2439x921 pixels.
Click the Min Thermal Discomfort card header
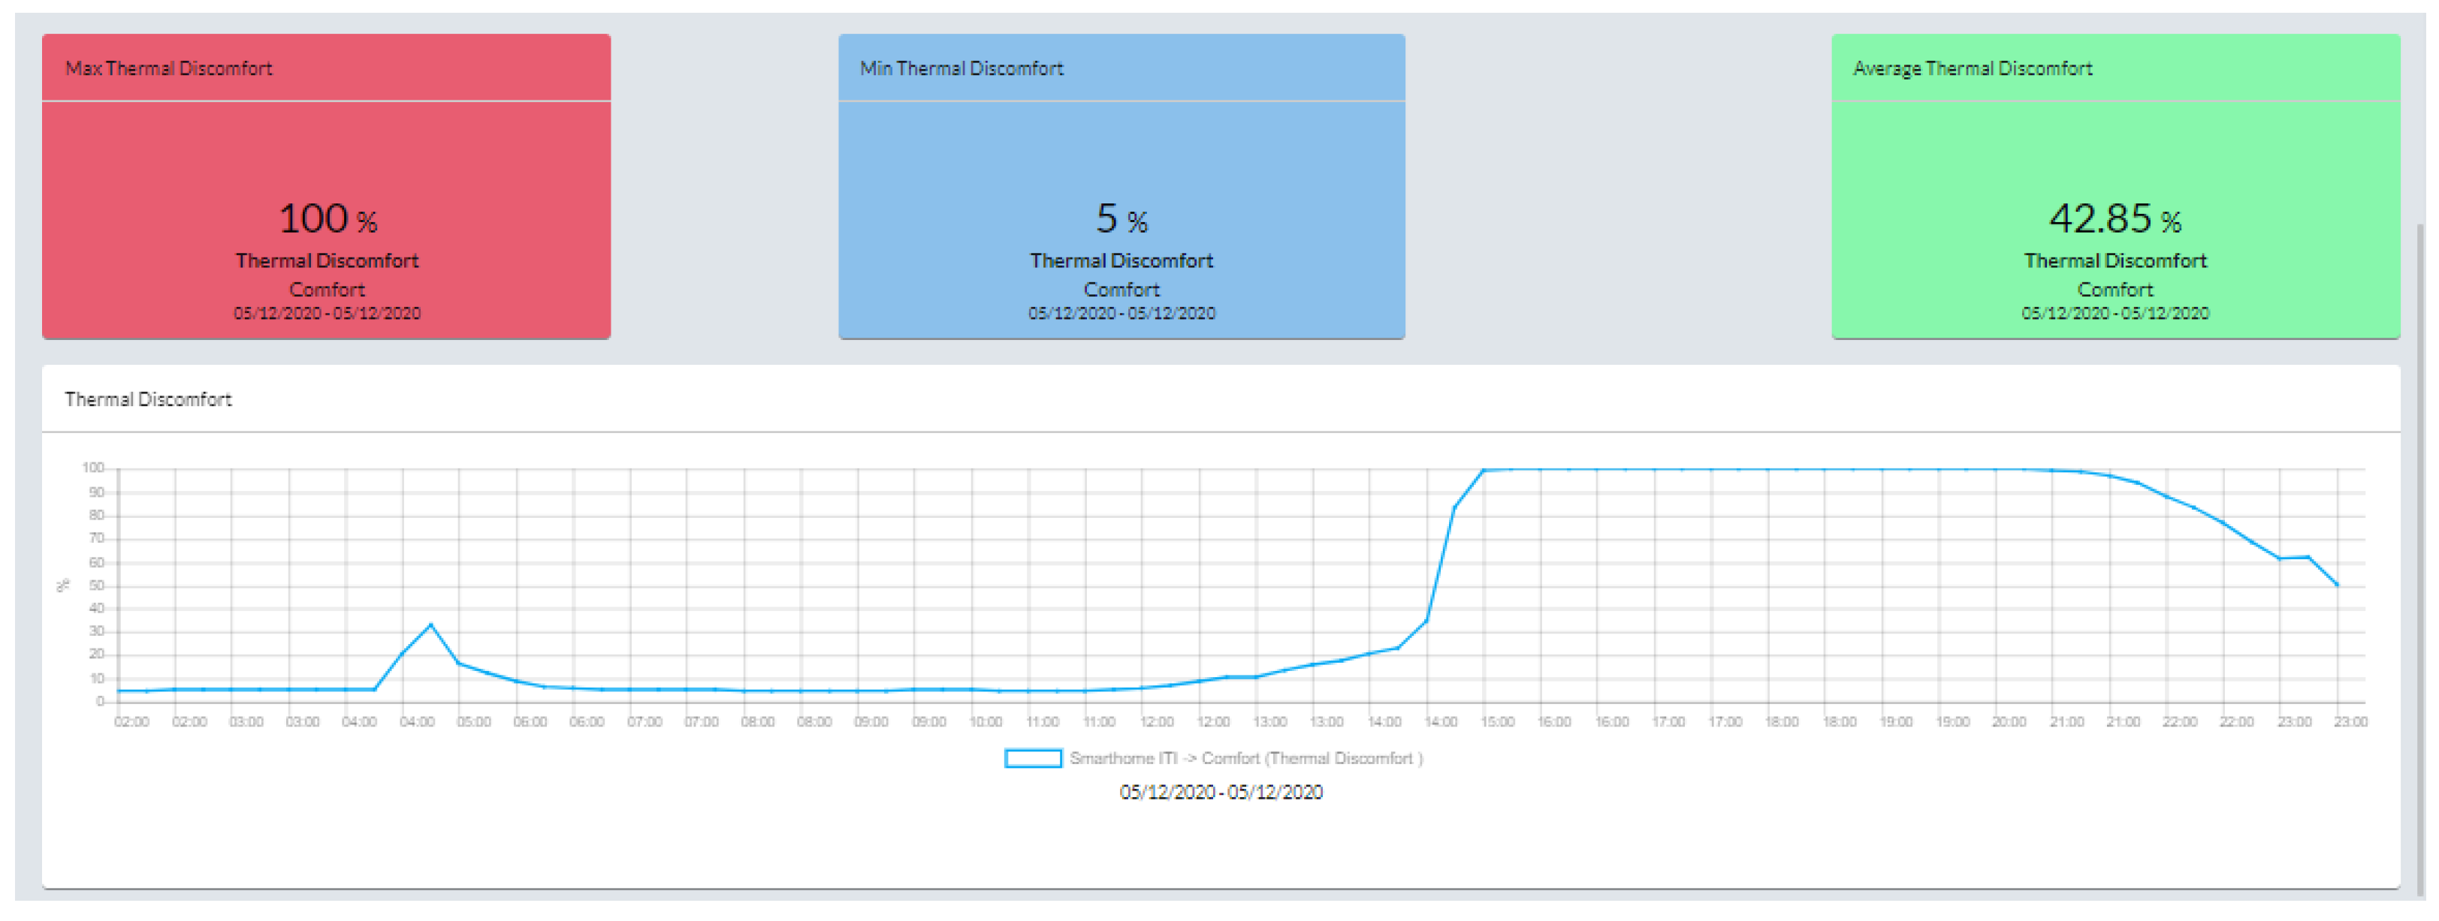961,68
